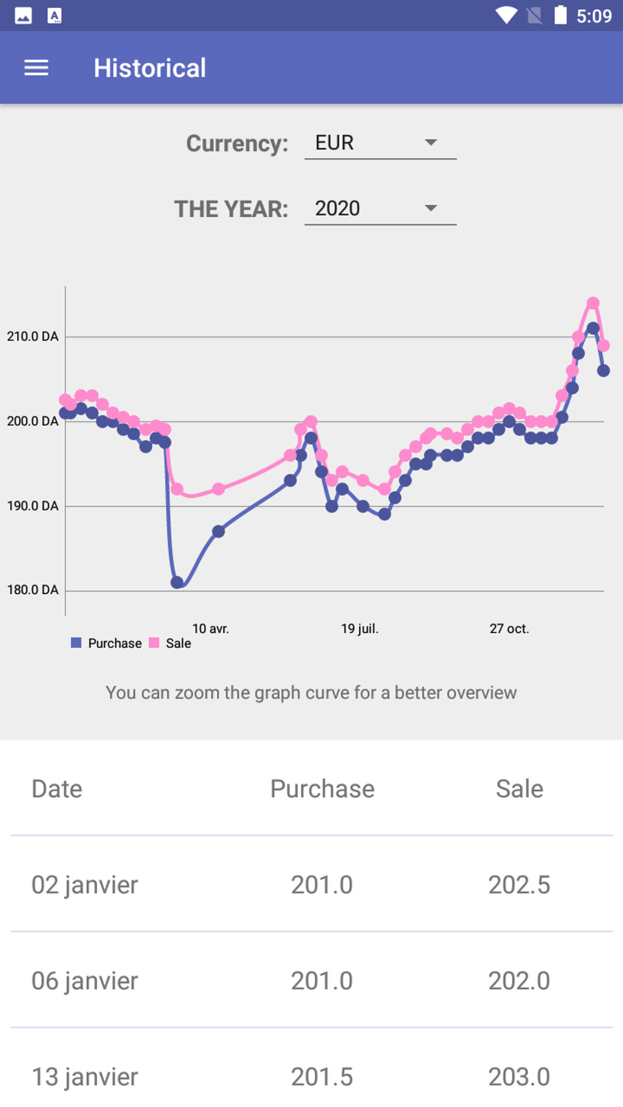Tap the image notification icon in status bar
This screenshot has width=623, height=1107.
click(x=23, y=15)
